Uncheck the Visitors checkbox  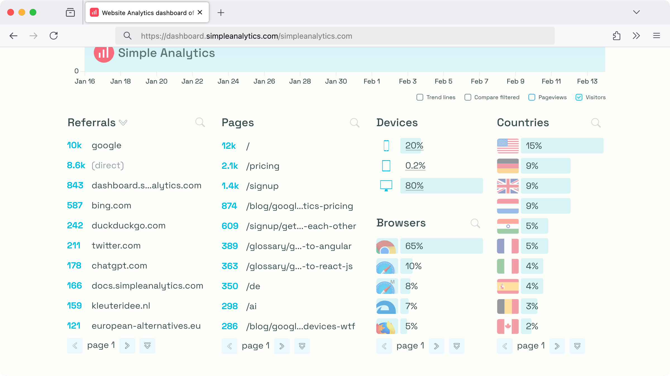[579, 97]
